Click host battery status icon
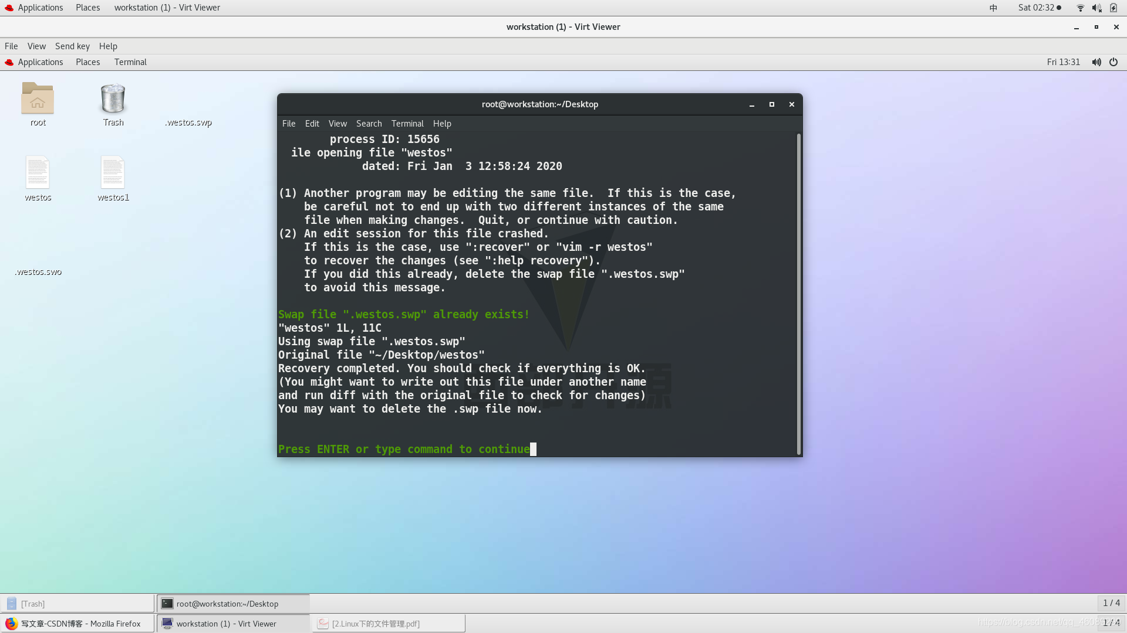Screen dimensions: 1127x633 1113,8
